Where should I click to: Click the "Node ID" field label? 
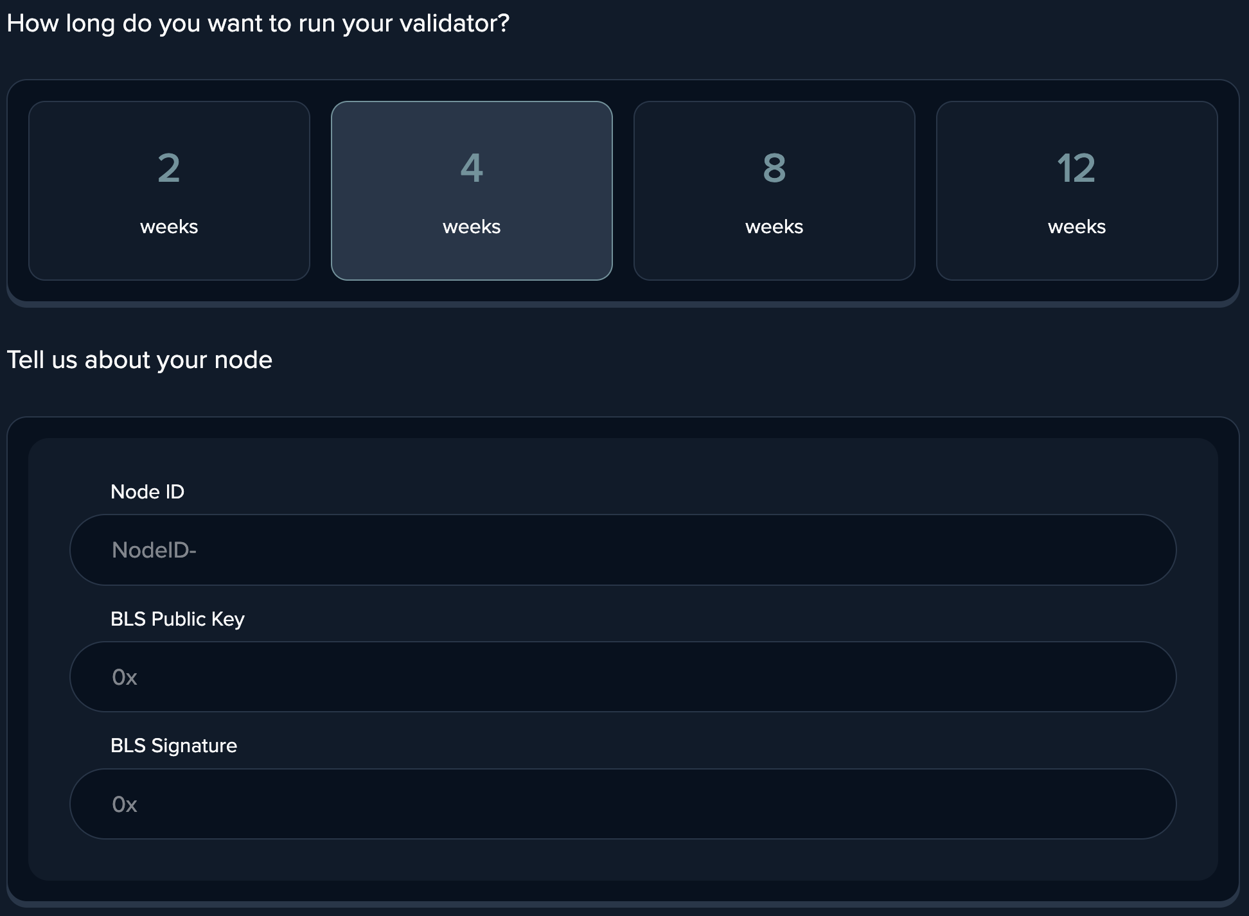147,492
